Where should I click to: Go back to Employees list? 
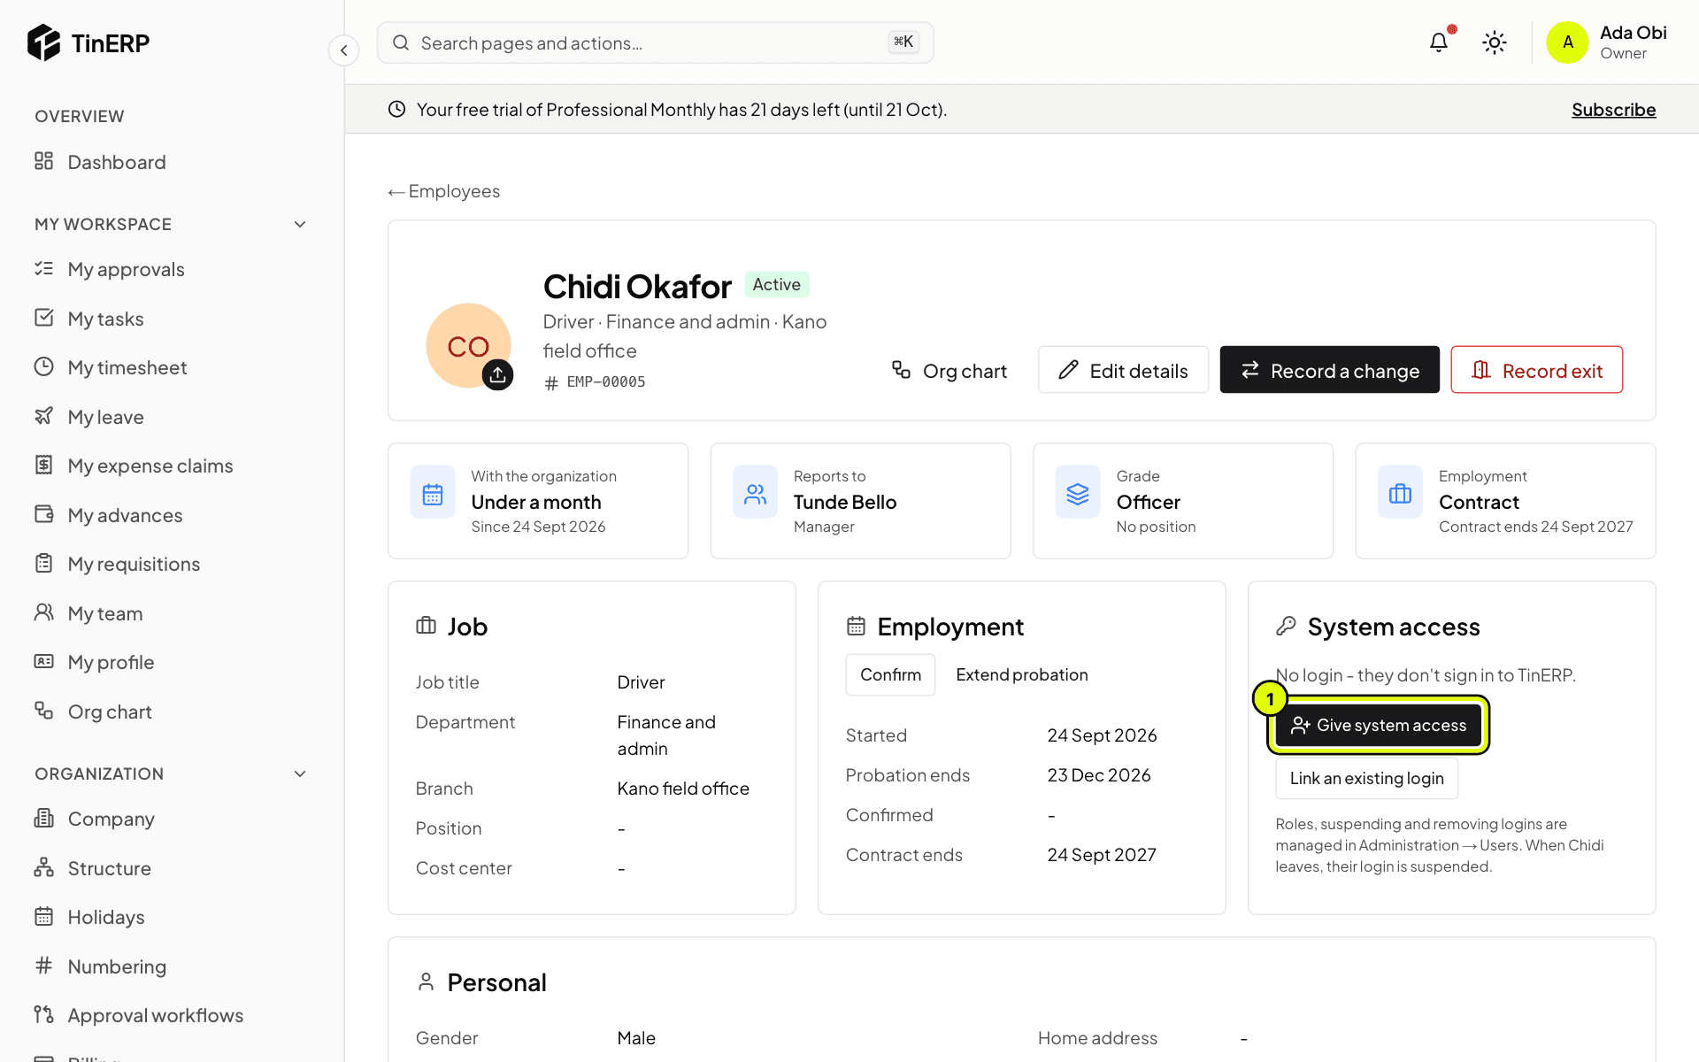tap(444, 191)
